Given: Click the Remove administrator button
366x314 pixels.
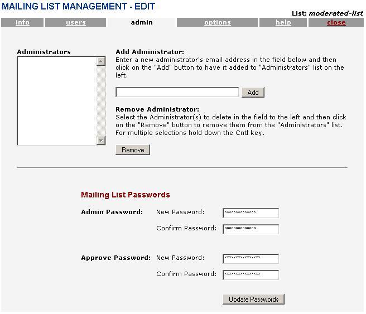Looking at the screenshot, I should click(133, 149).
